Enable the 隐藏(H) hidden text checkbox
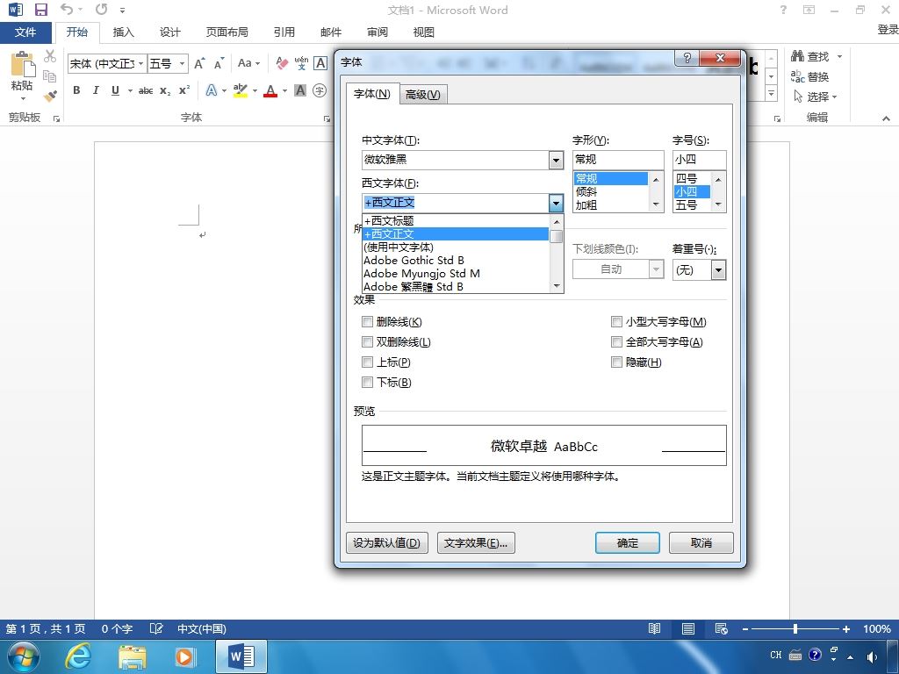Screen dimensions: 899x674 pos(616,362)
